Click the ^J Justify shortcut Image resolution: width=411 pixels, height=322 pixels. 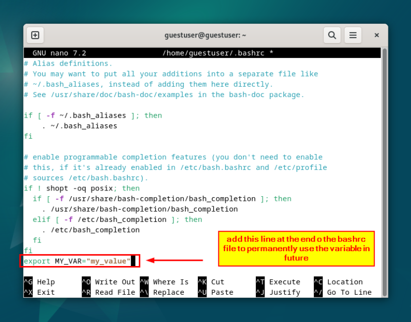point(278,292)
